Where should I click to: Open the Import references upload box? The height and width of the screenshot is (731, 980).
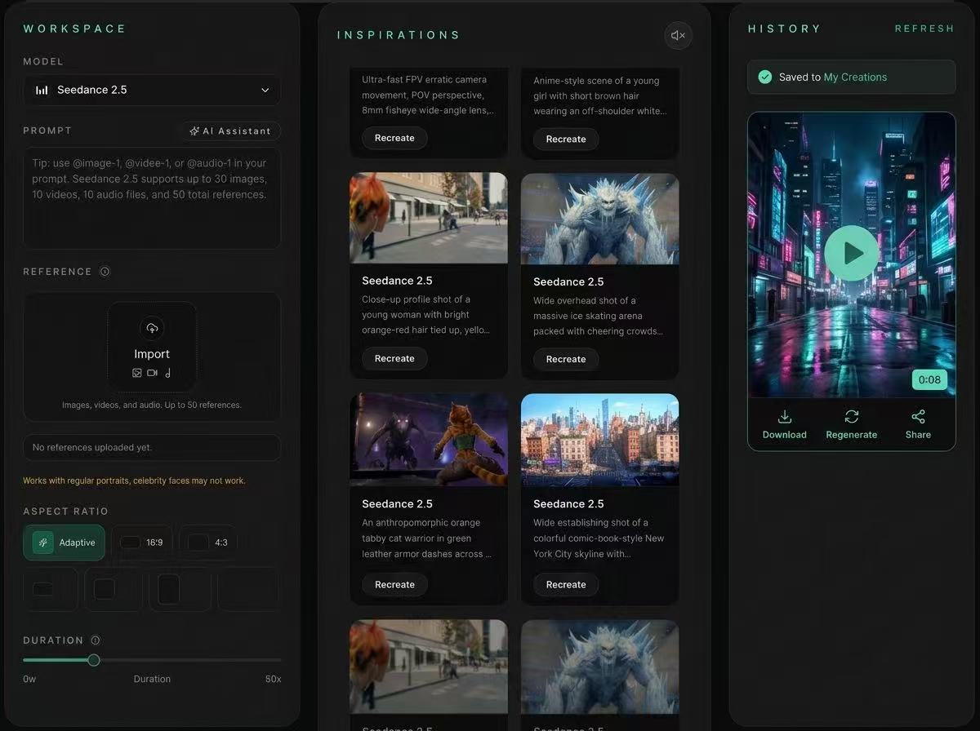152,347
